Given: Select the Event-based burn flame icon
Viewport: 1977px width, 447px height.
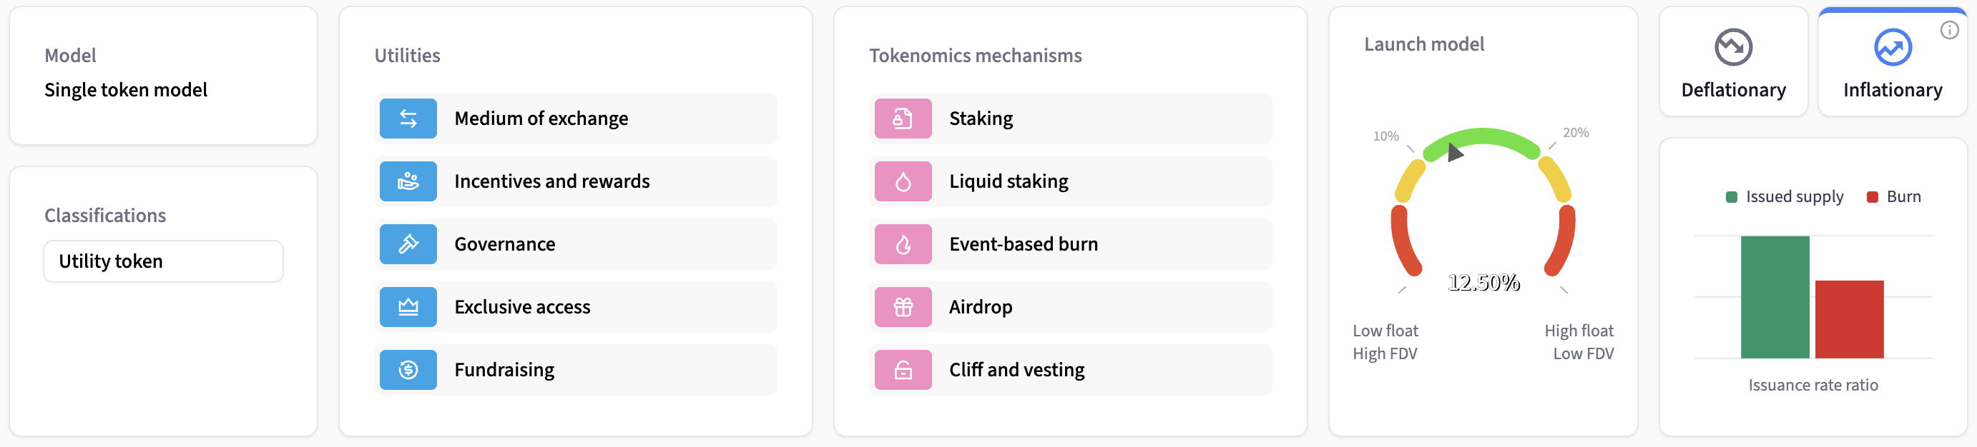Looking at the screenshot, I should [x=903, y=243].
